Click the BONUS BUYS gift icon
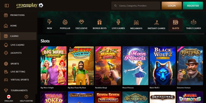 [100, 22]
